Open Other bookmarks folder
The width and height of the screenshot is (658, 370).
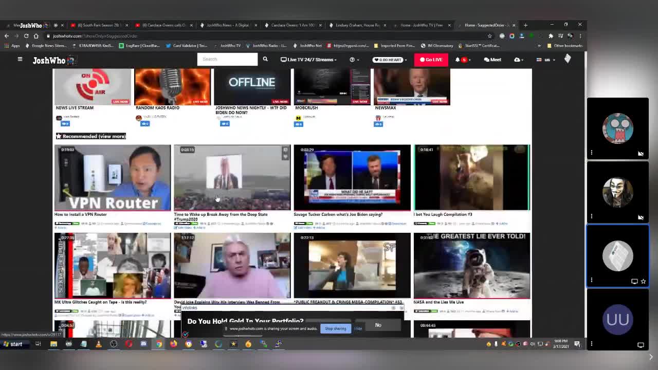coord(564,46)
